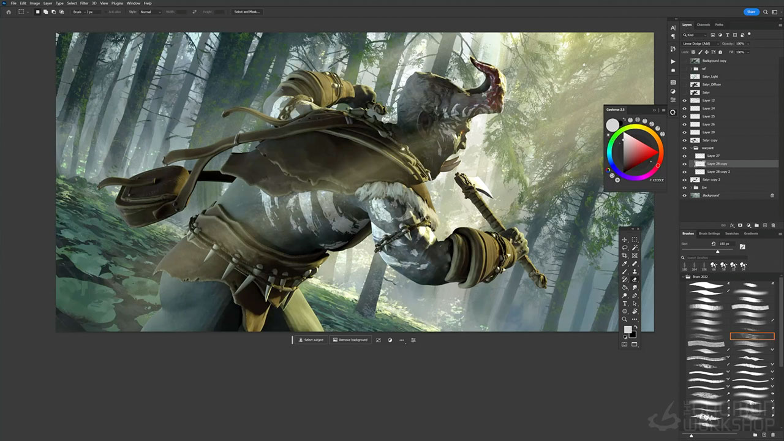The width and height of the screenshot is (784, 441).
Task: Select the Eraser tool in the floating toolbox
Action: click(x=635, y=279)
